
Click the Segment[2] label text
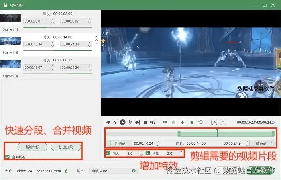pos(10,53)
